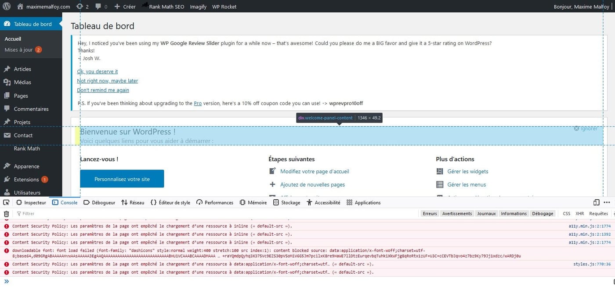Screen dimensions: 615x293
Task: Follow the 'Ok, you deserve it' link
Action: pos(97,71)
